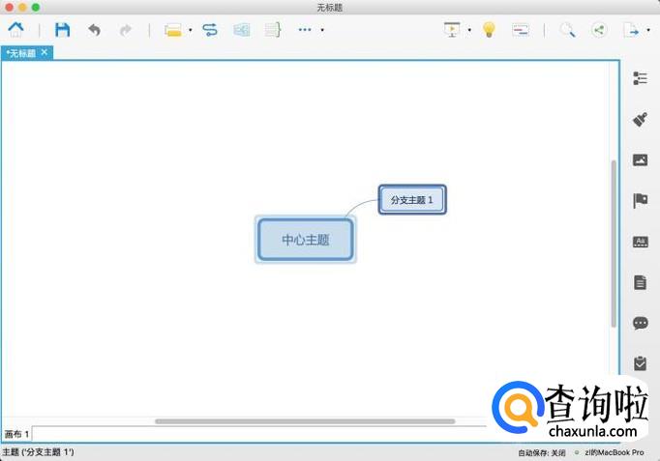Open the Outline panel in sidebar

click(640, 78)
